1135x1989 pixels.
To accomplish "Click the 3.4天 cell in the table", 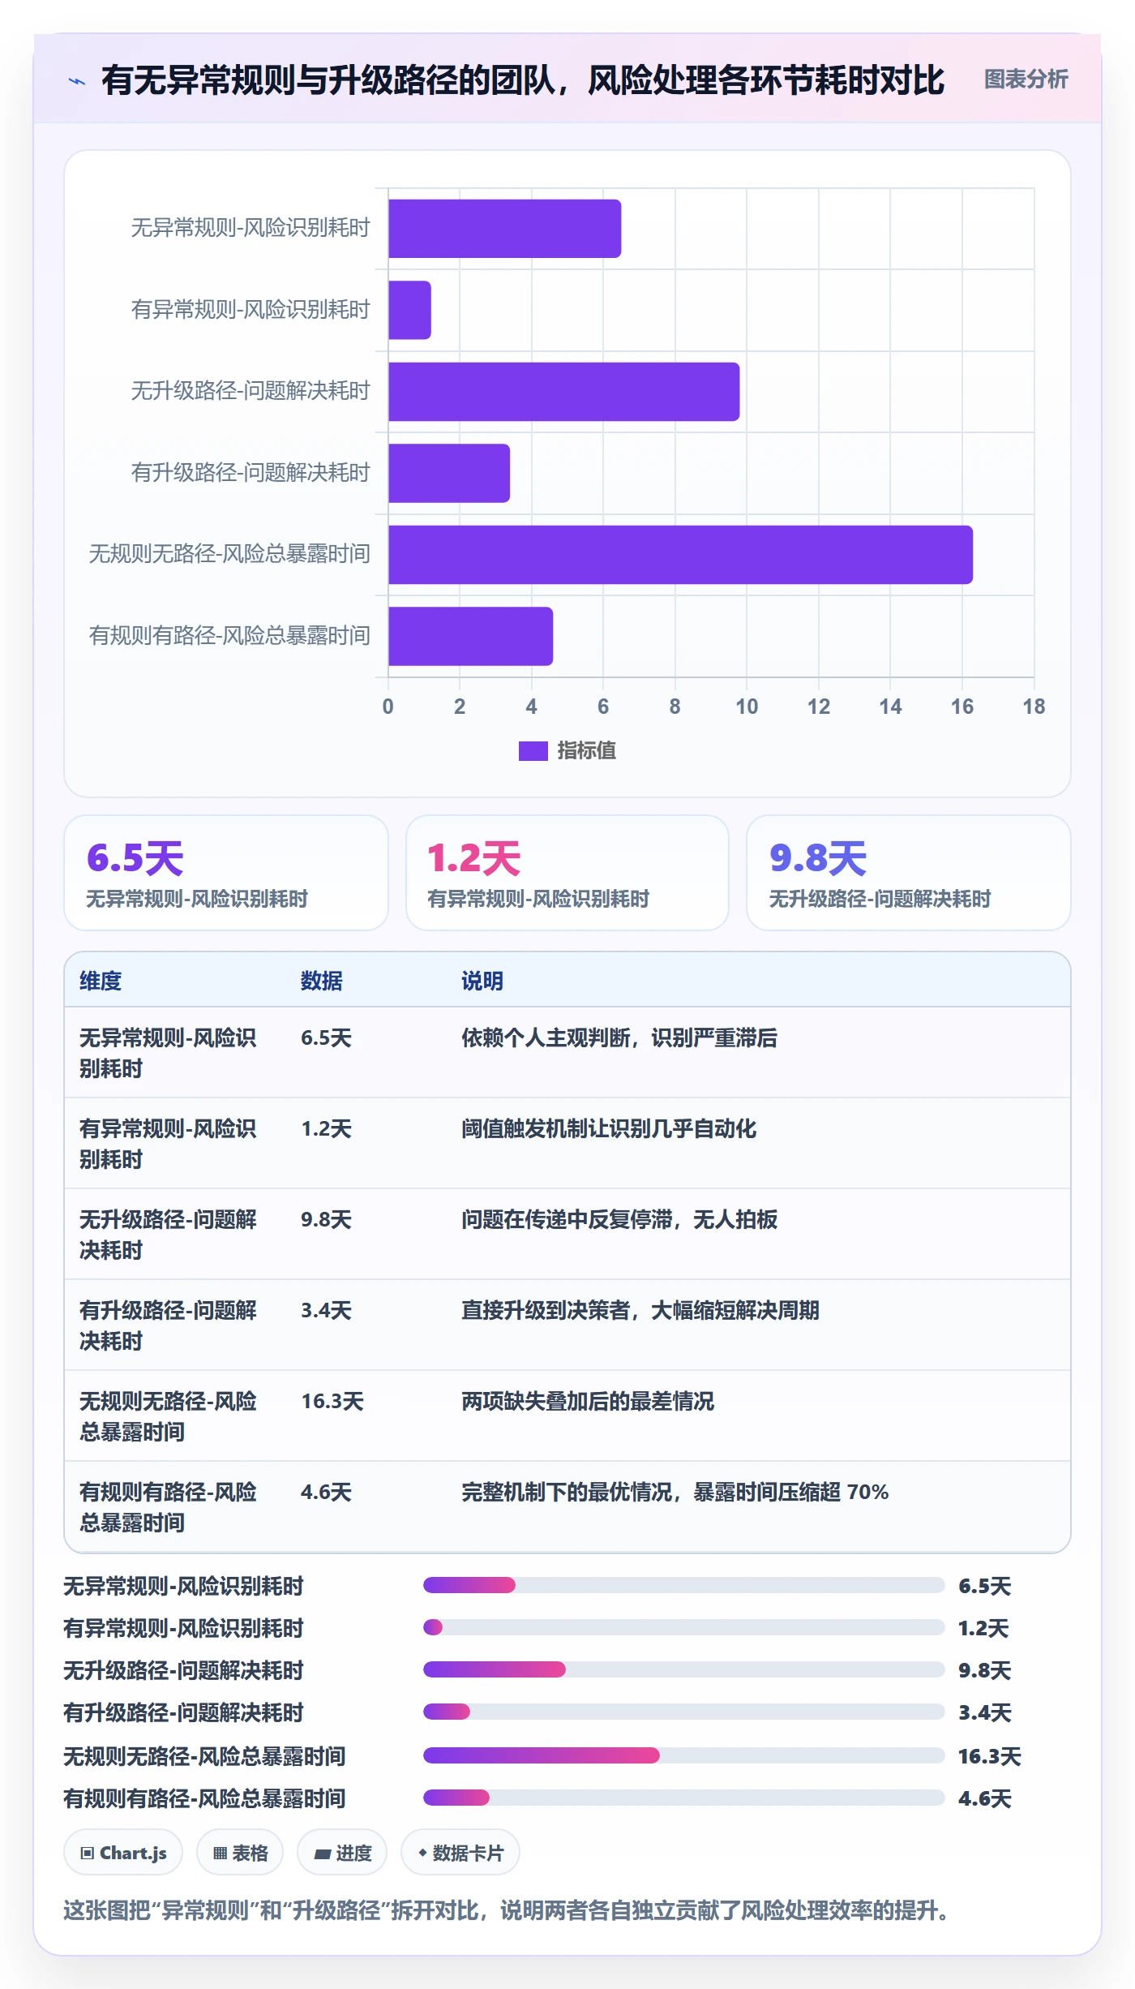I will point(326,1310).
